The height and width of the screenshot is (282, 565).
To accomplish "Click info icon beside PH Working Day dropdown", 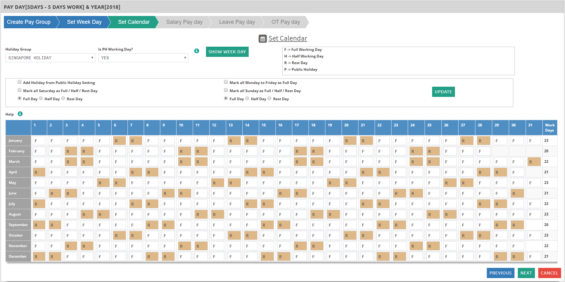I will point(197,51).
